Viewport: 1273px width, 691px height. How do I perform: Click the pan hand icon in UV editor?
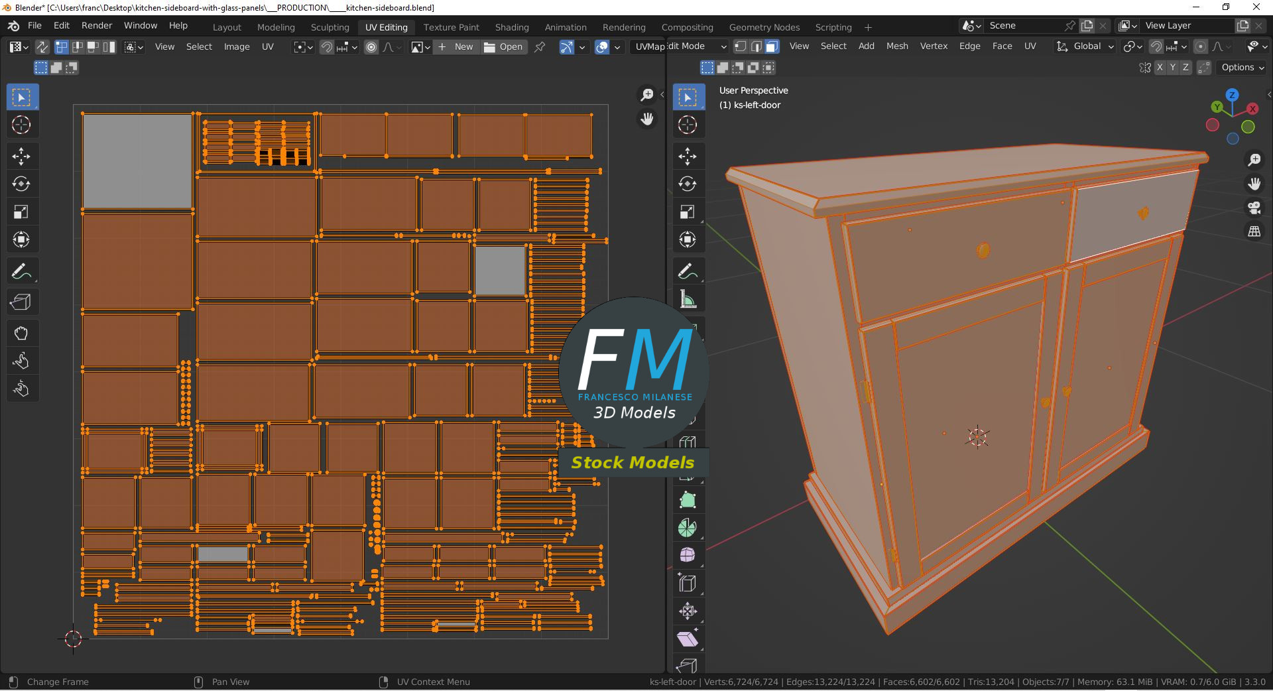pos(647,119)
